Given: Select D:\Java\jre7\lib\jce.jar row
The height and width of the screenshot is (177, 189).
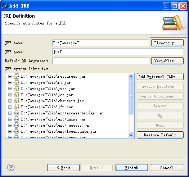Looking at the screenshot, I should pyautogui.click(x=47, y=95).
